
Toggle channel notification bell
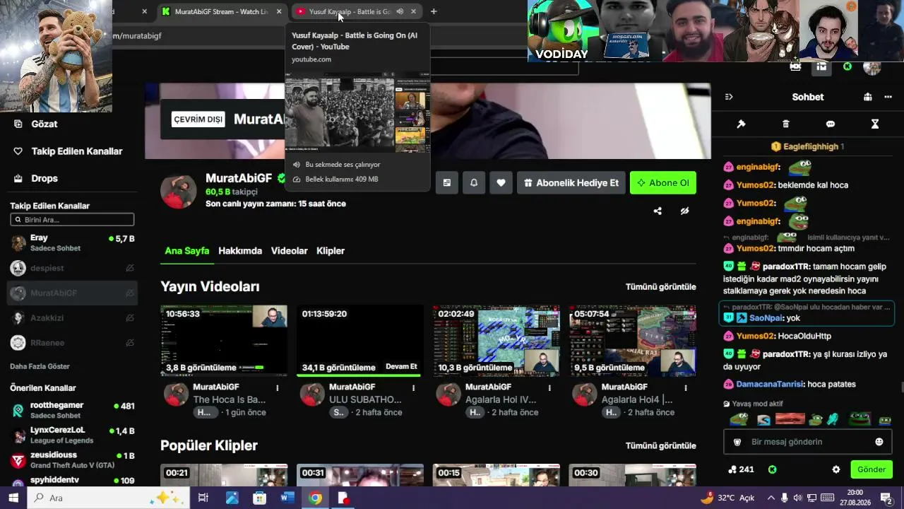(474, 182)
